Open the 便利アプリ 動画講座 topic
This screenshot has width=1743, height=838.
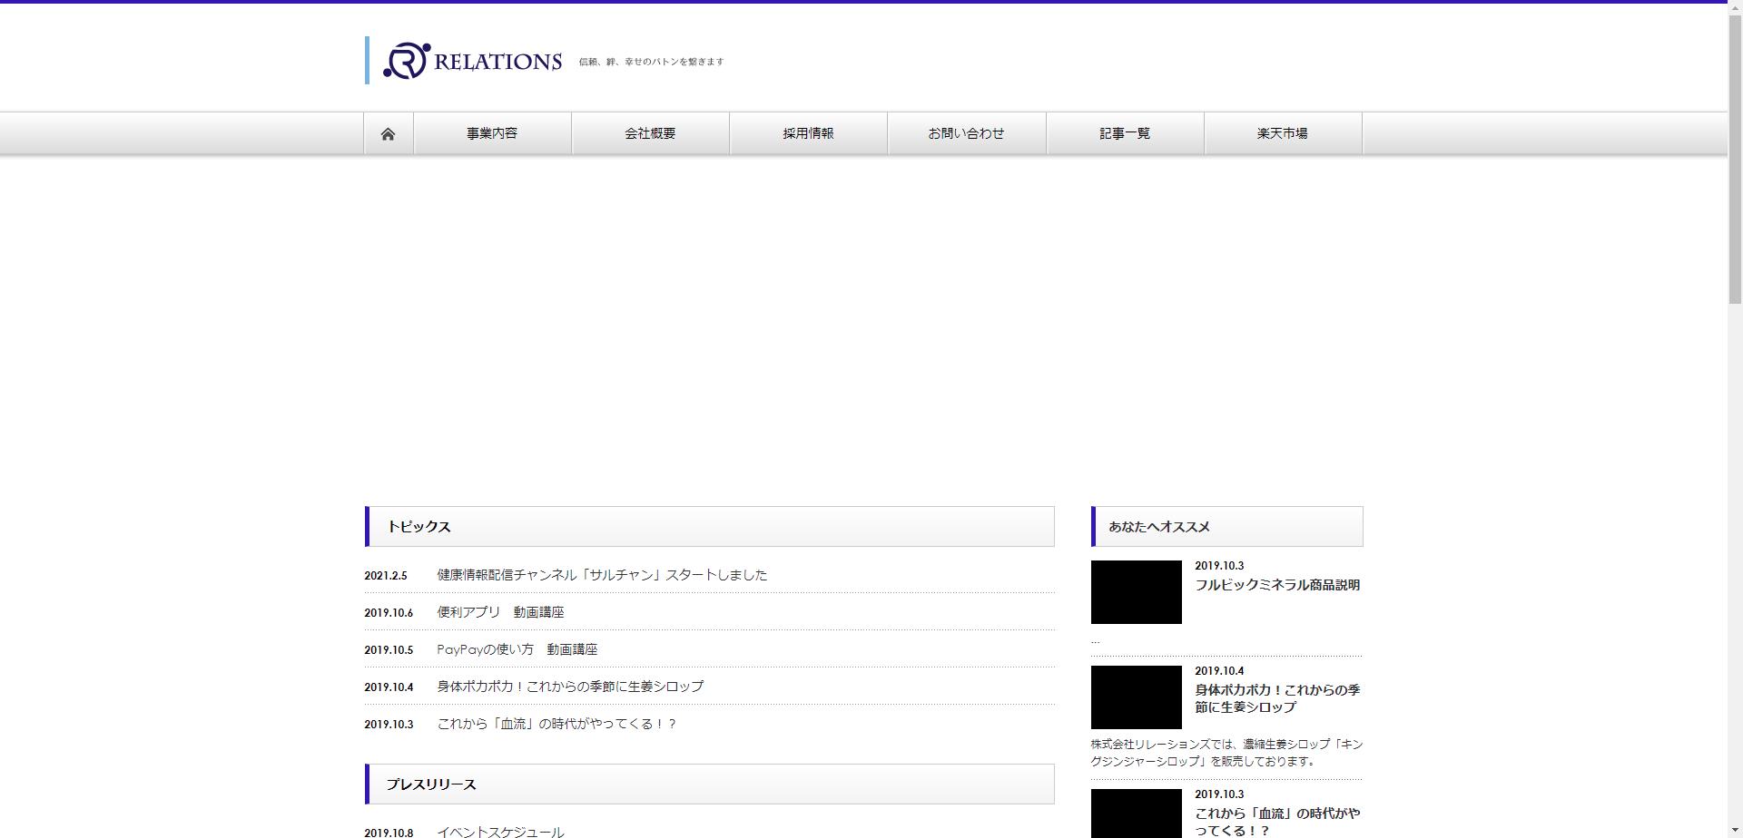click(500, 611)
